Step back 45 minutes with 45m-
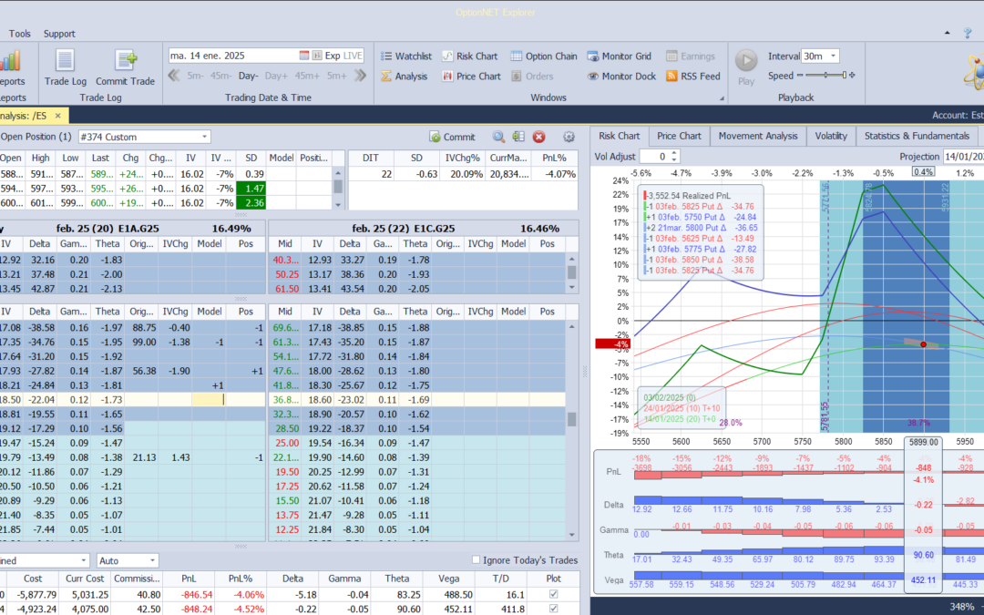This screenshot has width=984, height=615. click(x=220, y=76)
